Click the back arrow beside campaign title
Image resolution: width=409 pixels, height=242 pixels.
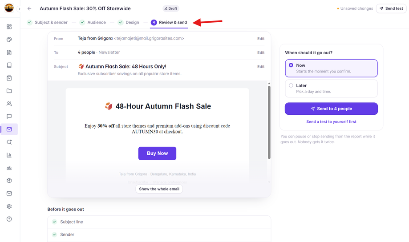(29, 8)
